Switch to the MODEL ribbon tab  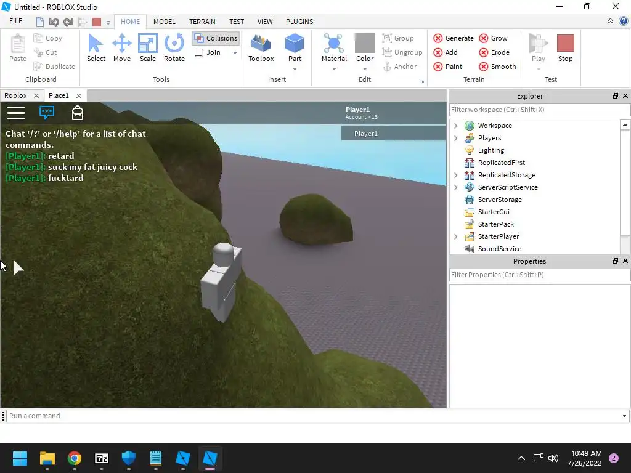tap(164, 22)
